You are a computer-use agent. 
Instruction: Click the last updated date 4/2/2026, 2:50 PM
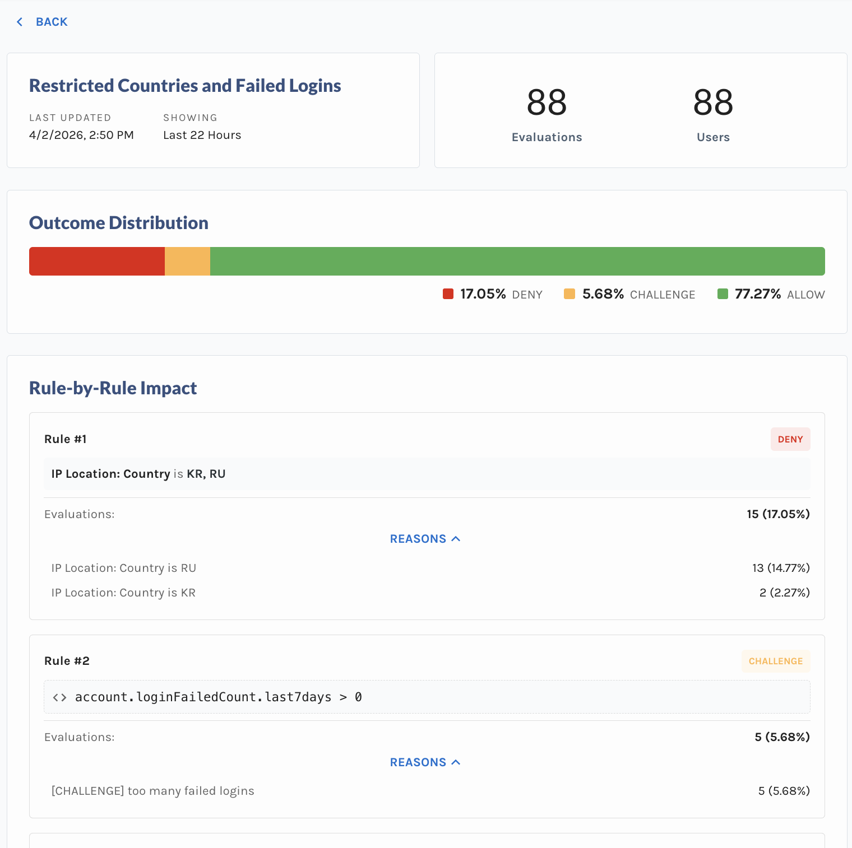[x=81, y=135]
